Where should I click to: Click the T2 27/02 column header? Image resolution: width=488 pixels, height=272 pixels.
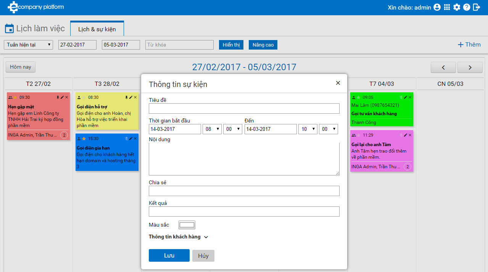coord(38,84)
